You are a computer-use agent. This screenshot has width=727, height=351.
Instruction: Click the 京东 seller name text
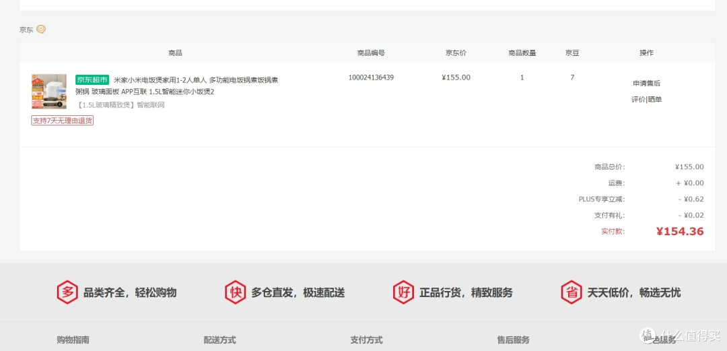click(x=26, y=30)
